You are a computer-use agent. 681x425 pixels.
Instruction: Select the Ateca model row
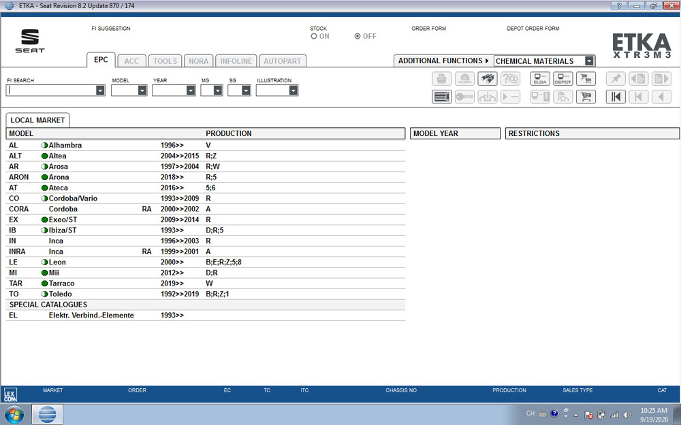pyautogui.click(x=206, y=188)
